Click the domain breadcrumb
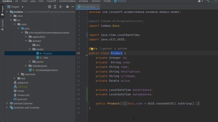This screenshot has width=218, height=122. pyautogui.click(x=96, y=1)
